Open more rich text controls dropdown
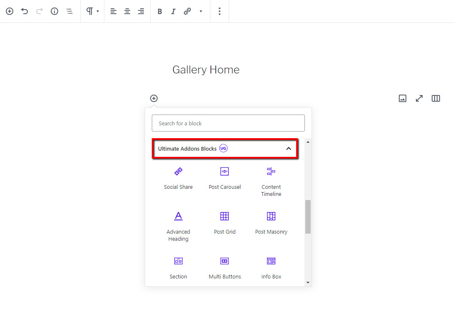This screenshot has width=455, height=327. tap(201, 11)
